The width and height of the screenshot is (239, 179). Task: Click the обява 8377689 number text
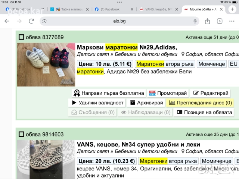[x=45, y=37]
